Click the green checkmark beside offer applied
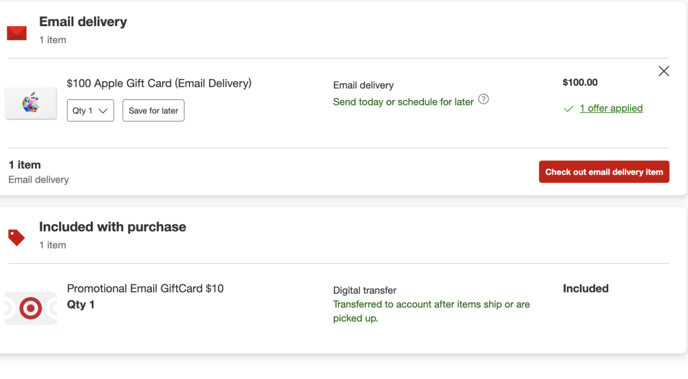This screenshot has height=379, width=688. [568, 109]
